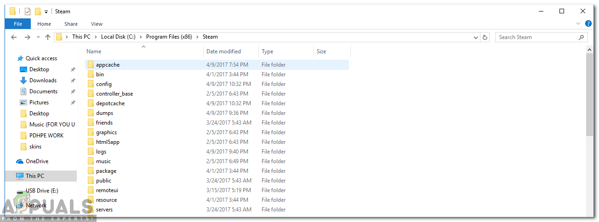
Task: Open the recent locations dropdown
Action: pyautogui.click(x=39, y=37)
